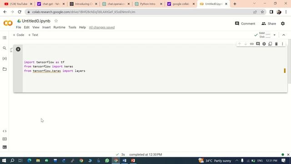Image resolution: width=291 pixels, height=164 pixels.
Task: Open the Files panel in the sidebar
Action: (5, 69)
